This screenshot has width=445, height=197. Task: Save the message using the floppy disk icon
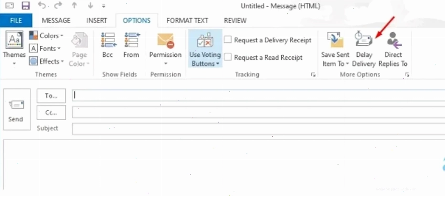point(26,6)
